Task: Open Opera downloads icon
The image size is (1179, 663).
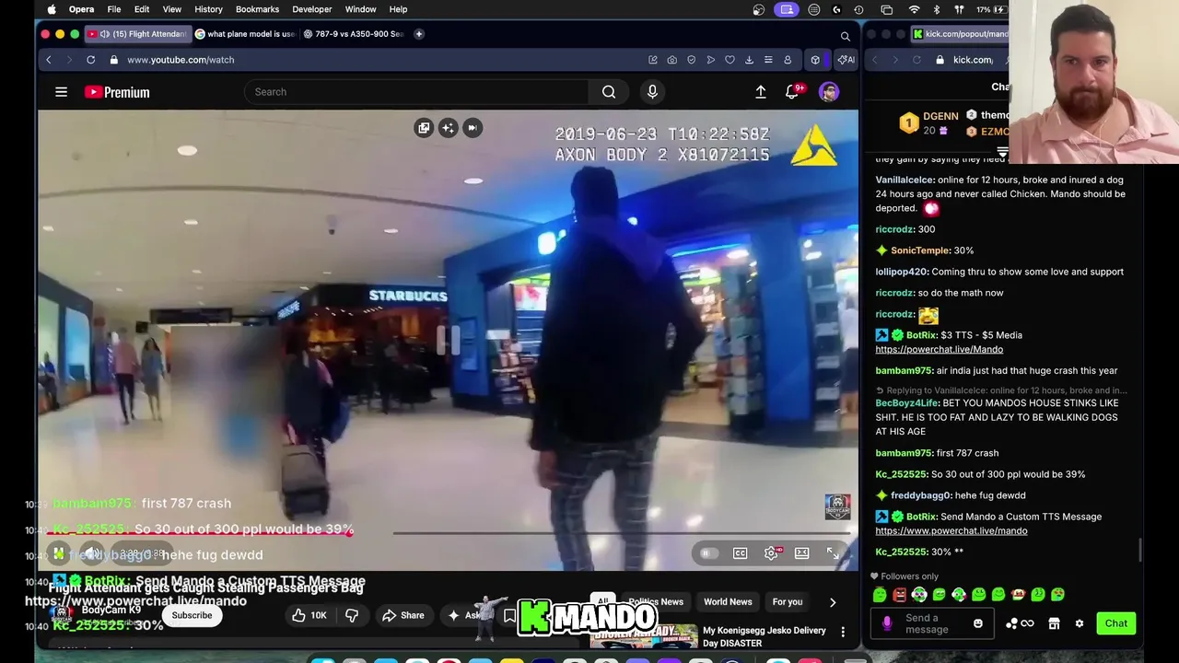Action: click(749, 60)
